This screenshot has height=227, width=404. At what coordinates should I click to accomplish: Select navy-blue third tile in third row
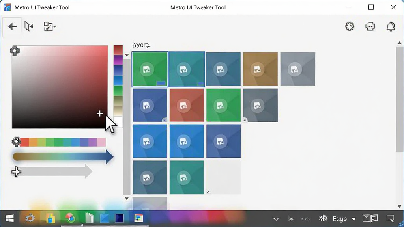(223, 141)
